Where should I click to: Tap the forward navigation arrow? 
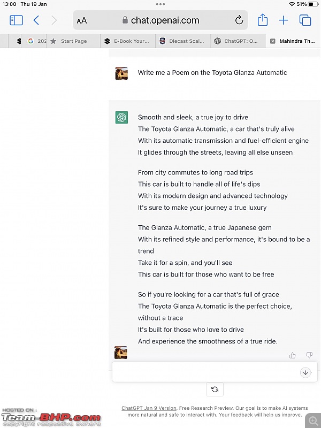click(54, 20)
